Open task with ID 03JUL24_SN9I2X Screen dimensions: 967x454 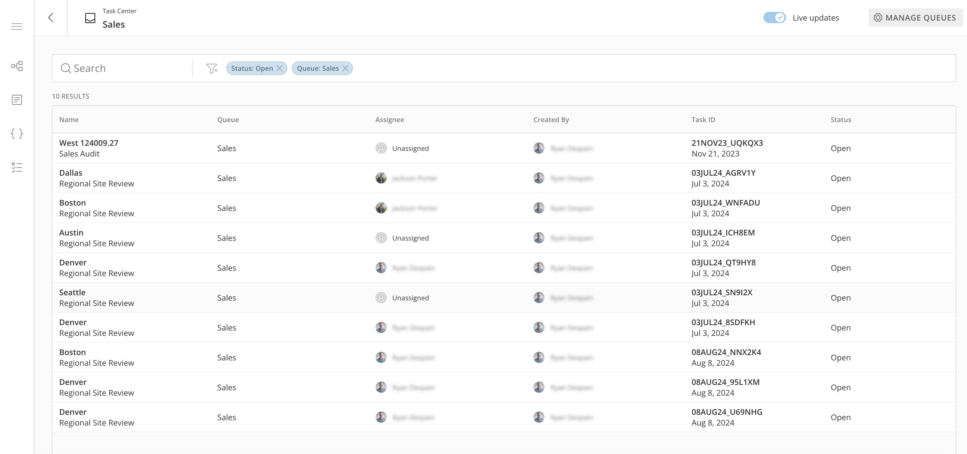[x=721, y=292]
